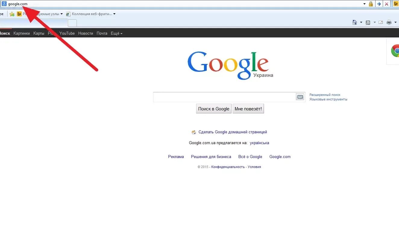Select the current browser tab

[34, 23]
